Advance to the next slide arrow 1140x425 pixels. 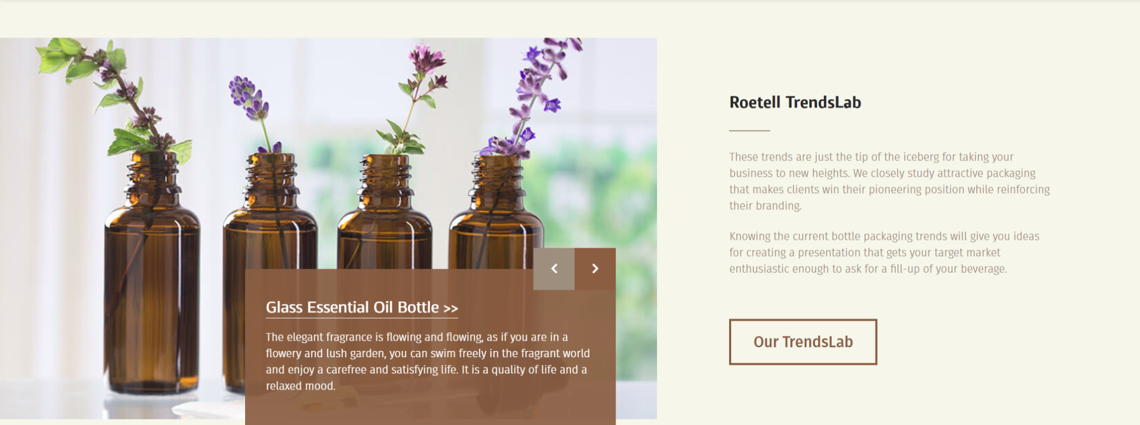[x=595, y=268]
